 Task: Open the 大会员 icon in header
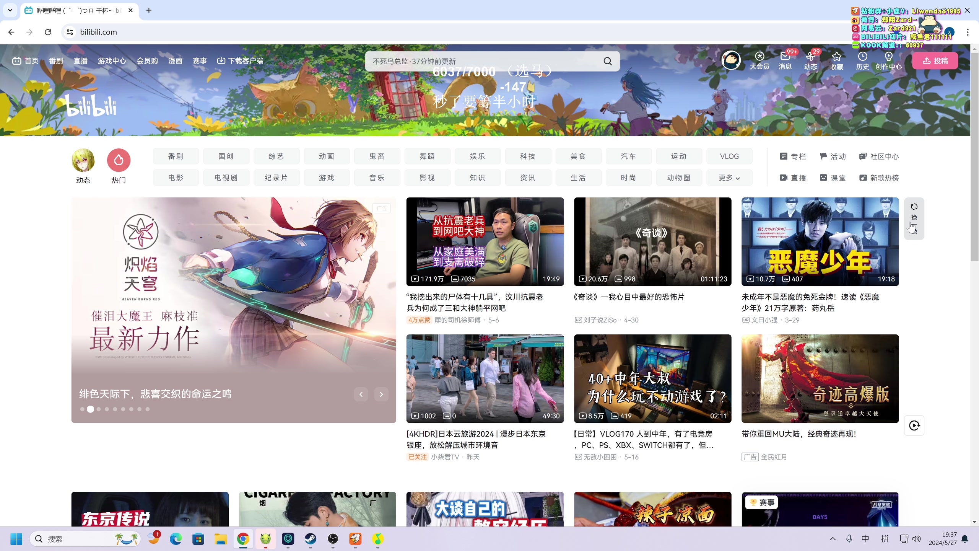tap(759, 61)
